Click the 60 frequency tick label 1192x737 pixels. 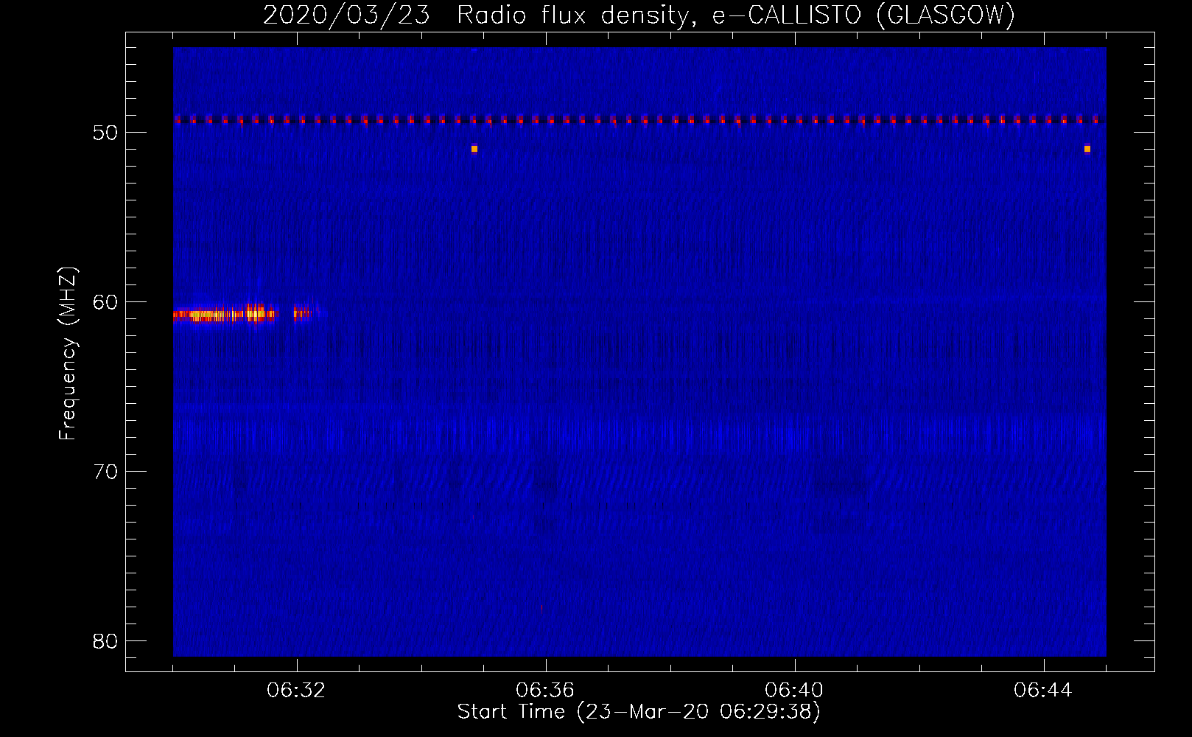click(x=106, y=302)
